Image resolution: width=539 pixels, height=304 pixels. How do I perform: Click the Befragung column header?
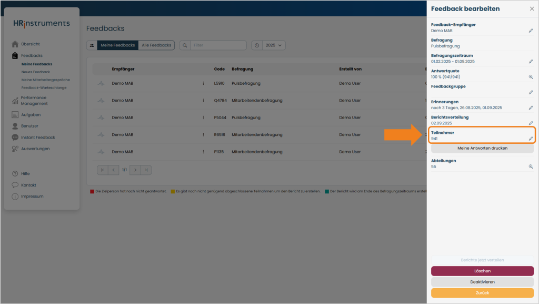coord(242,69)
